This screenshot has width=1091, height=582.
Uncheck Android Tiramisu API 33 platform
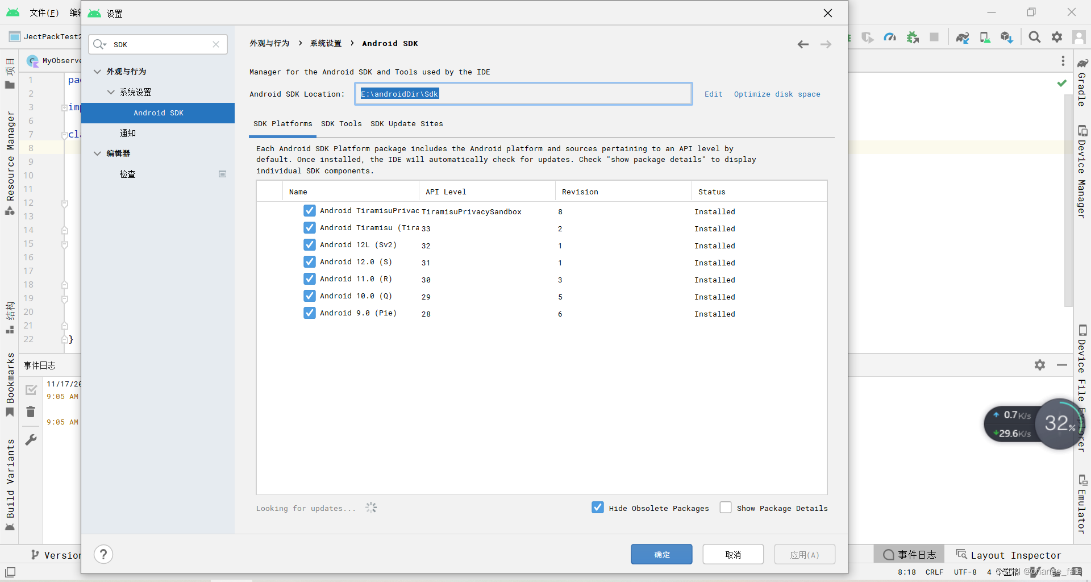pyautogui.click(x=309, y=228)
